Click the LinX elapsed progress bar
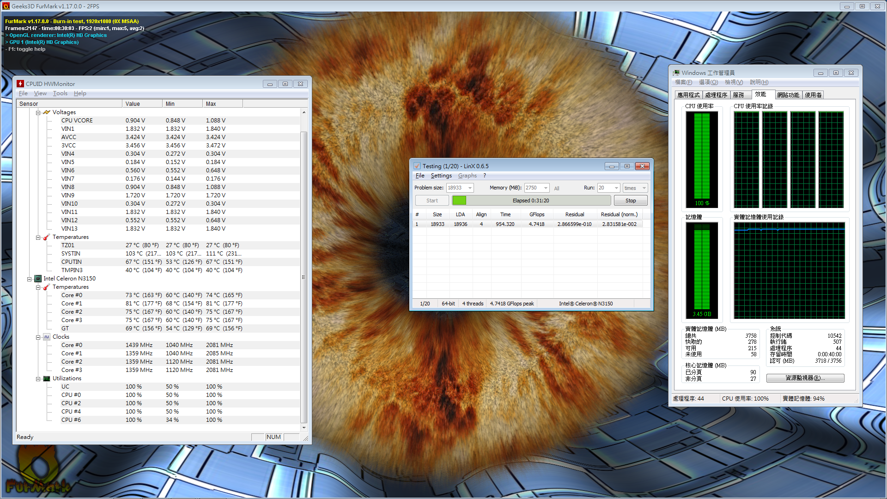887x499 pixels. coord(531,201)
